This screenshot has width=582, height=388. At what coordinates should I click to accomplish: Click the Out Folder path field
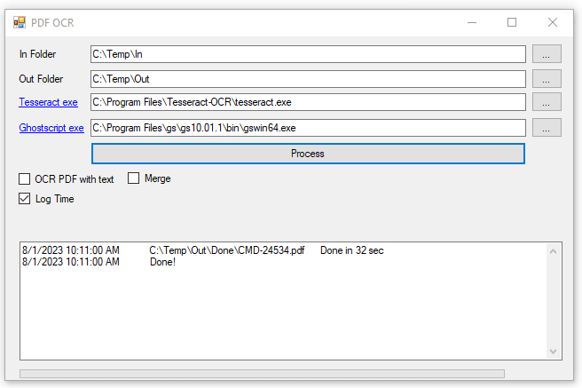[308, 79]
